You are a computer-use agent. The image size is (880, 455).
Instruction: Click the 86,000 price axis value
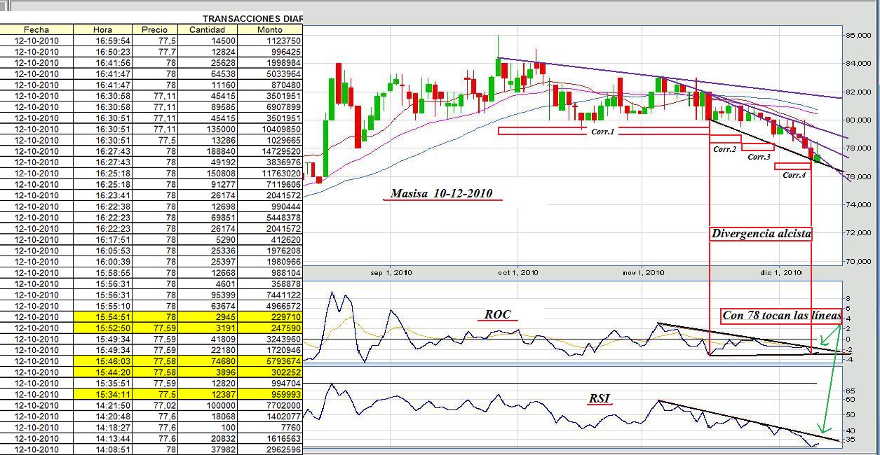point(859,35)
